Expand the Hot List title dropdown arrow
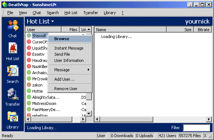The height and width of the screenshot is (140, 214). [x=53, y=21]
